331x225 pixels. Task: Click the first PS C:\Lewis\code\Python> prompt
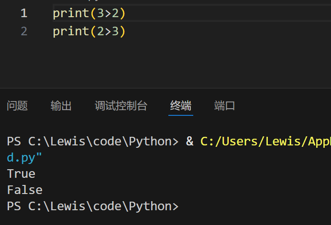[92, 142]
